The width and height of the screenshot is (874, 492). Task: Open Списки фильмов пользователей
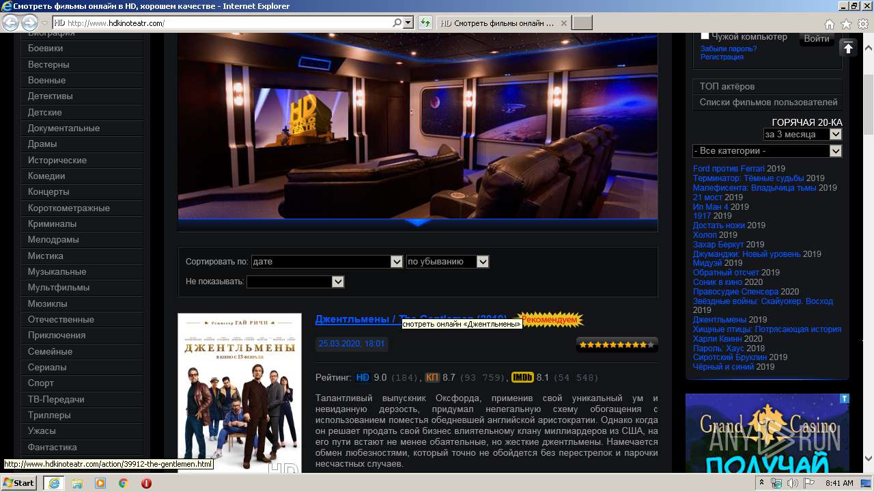(768, 102)
